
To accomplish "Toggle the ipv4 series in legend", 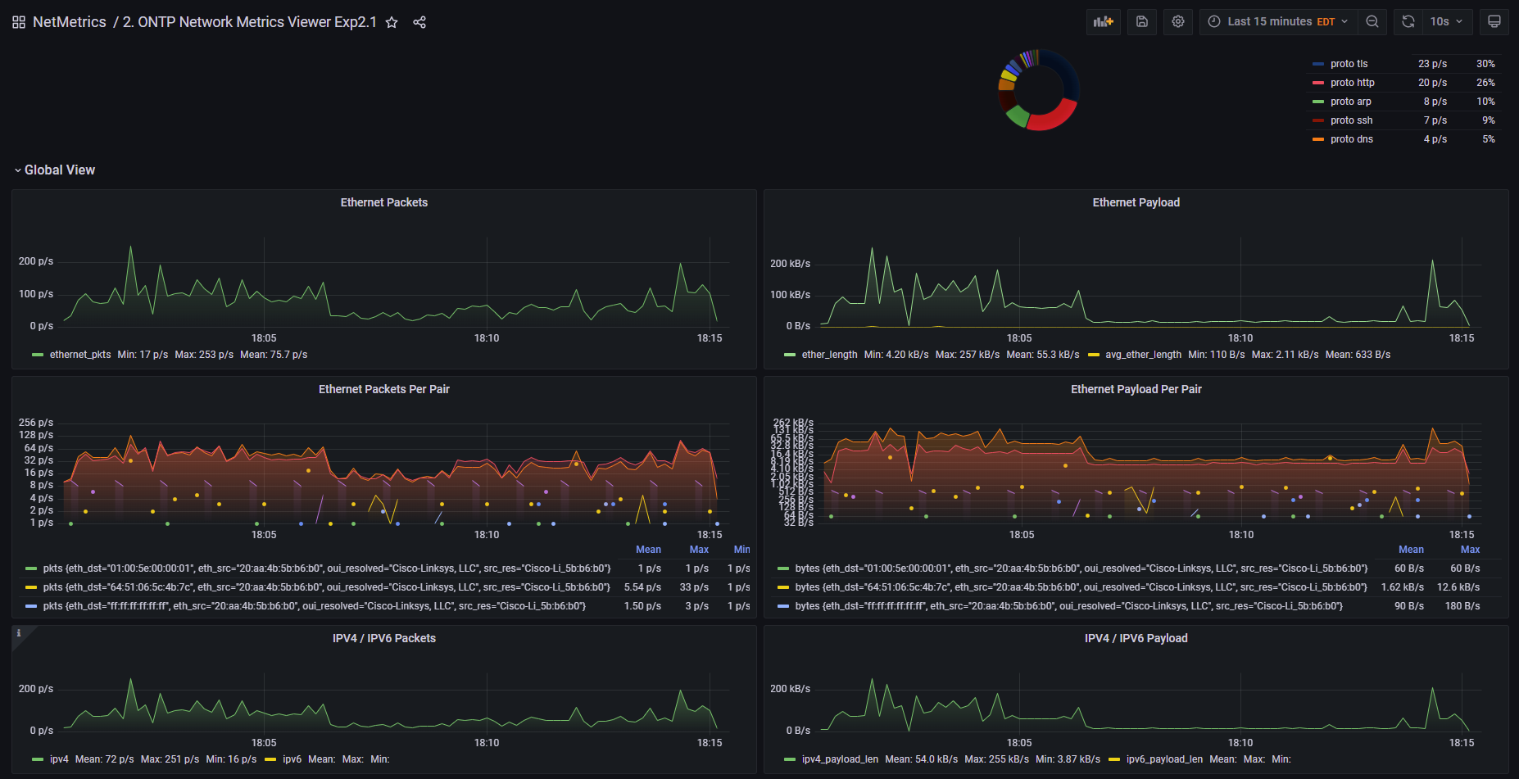I will (x=59, y=759).
